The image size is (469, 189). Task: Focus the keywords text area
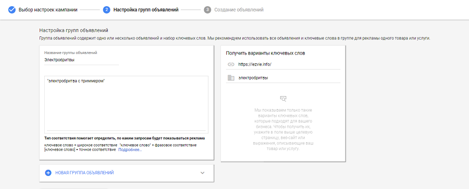tap(126, 104)
